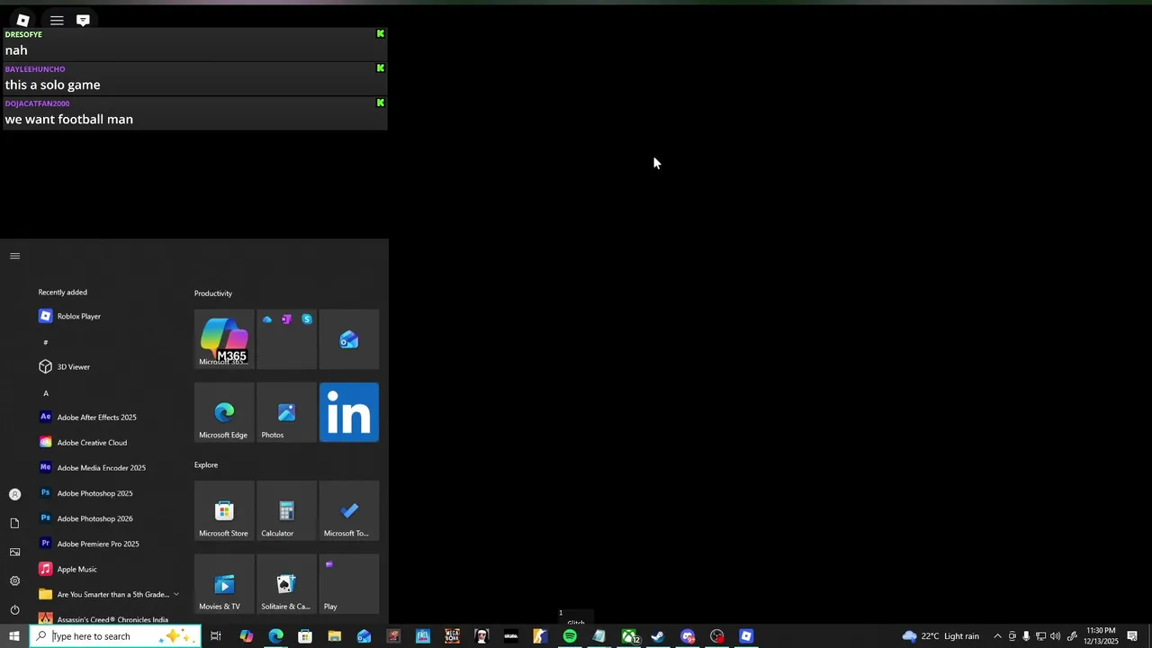Open the Microsoft Edge tile

pyautogui.click(x=224, y=412)
